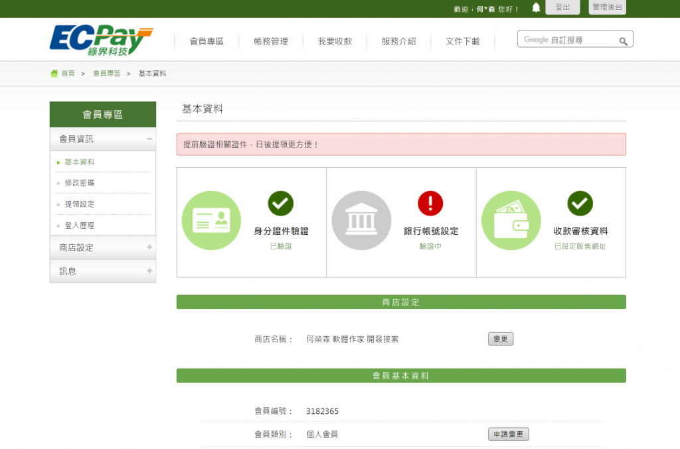Click the 收款審核資料 title
This screenshot has width=680, height=449.
[580, 231]
